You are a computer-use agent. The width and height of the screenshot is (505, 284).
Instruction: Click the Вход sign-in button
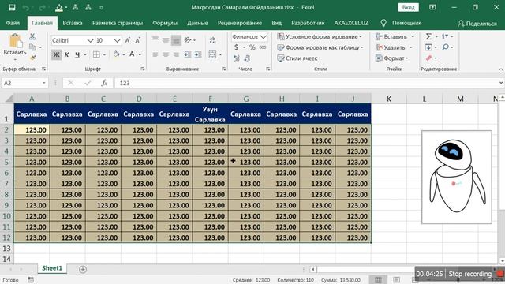pos(409,7)
